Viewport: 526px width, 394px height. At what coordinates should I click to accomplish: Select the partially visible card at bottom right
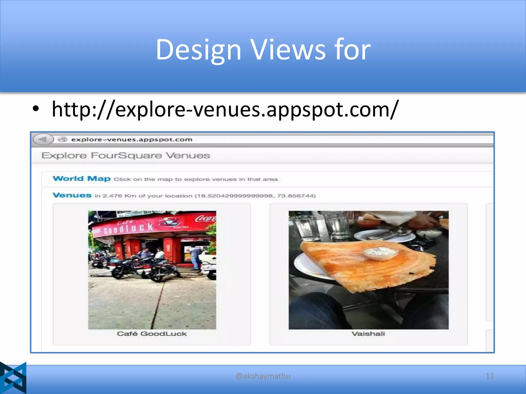(489, 340)
